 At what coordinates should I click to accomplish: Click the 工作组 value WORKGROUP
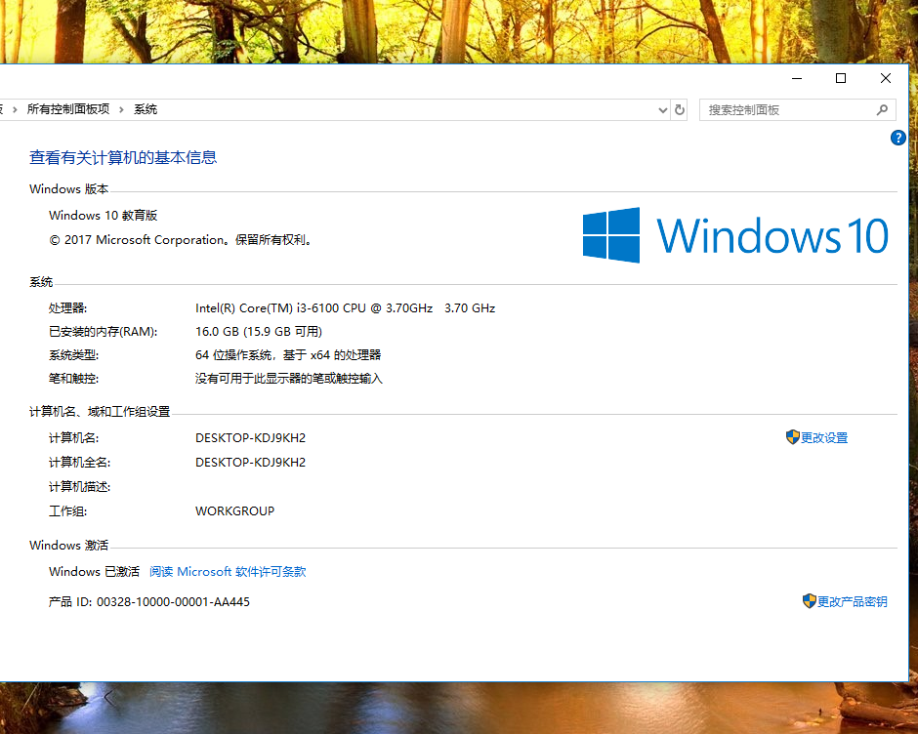coord(234,510)
